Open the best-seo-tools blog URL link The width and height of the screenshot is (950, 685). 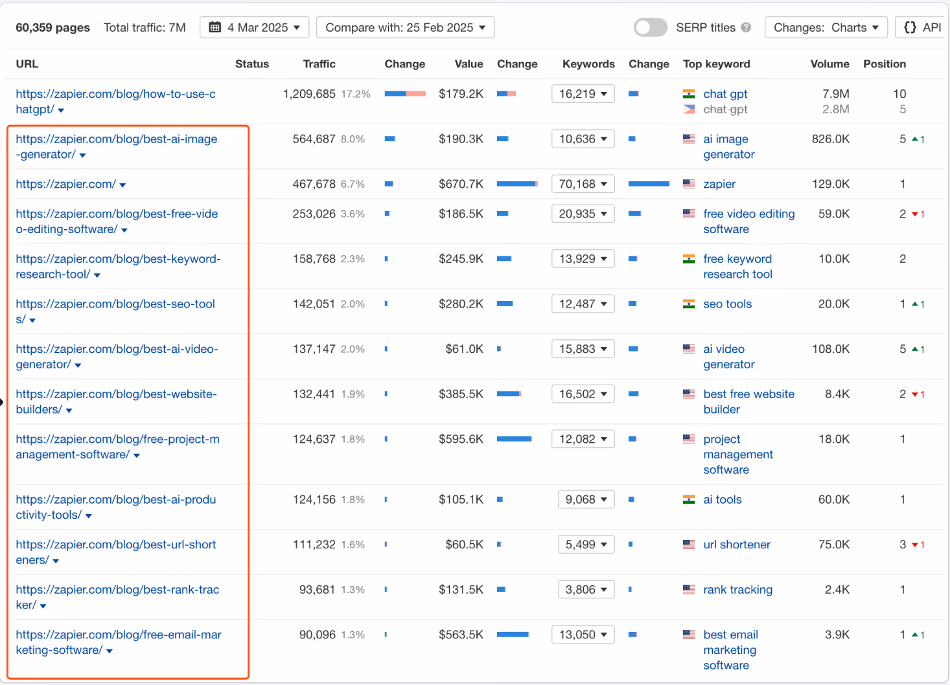coord(115,311)
